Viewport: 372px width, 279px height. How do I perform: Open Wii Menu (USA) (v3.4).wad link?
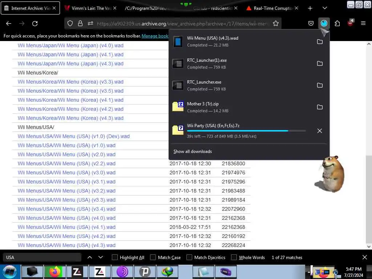(67, 209)
